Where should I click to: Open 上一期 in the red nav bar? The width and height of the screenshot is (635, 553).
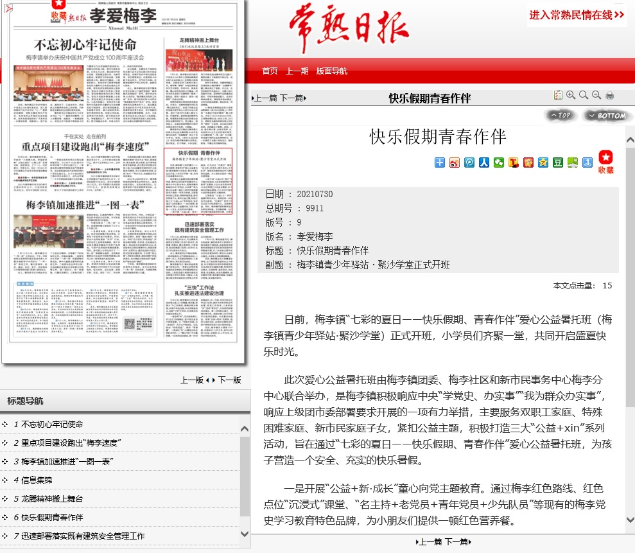click(x=297, y=71)
